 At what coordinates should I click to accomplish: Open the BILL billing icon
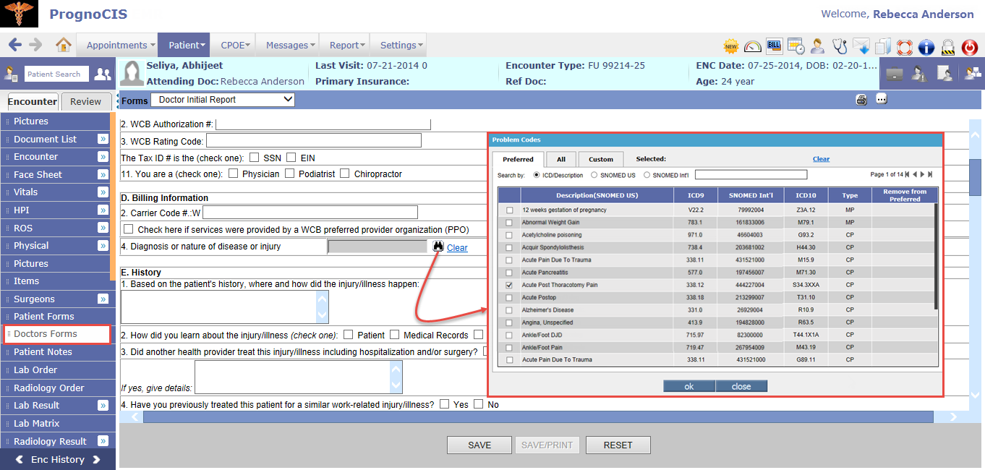coord(775,47)
